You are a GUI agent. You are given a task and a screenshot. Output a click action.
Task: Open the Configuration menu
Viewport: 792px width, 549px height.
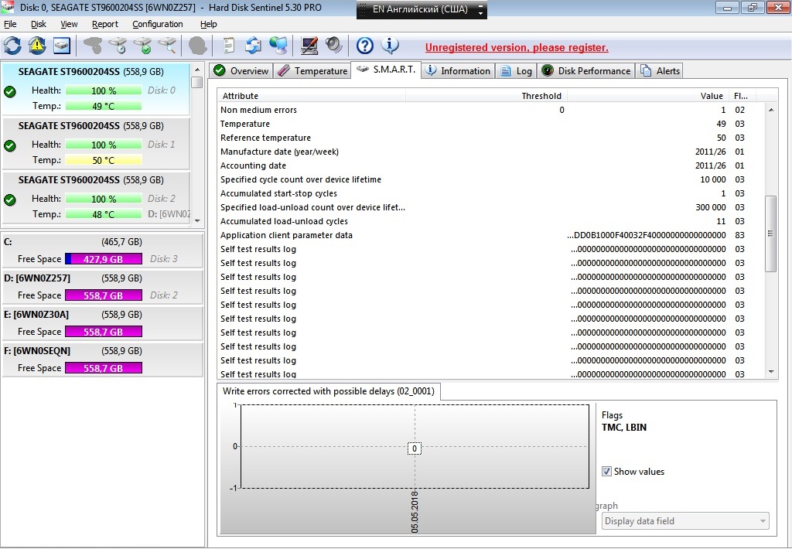(x=158, y=24)
